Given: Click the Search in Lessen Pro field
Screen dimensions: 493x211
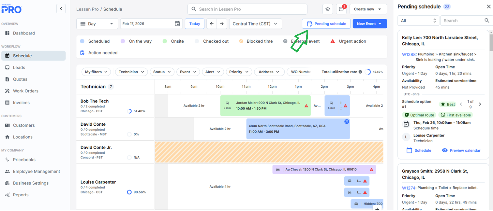Looking at the screenshot, I should point(251,9).
